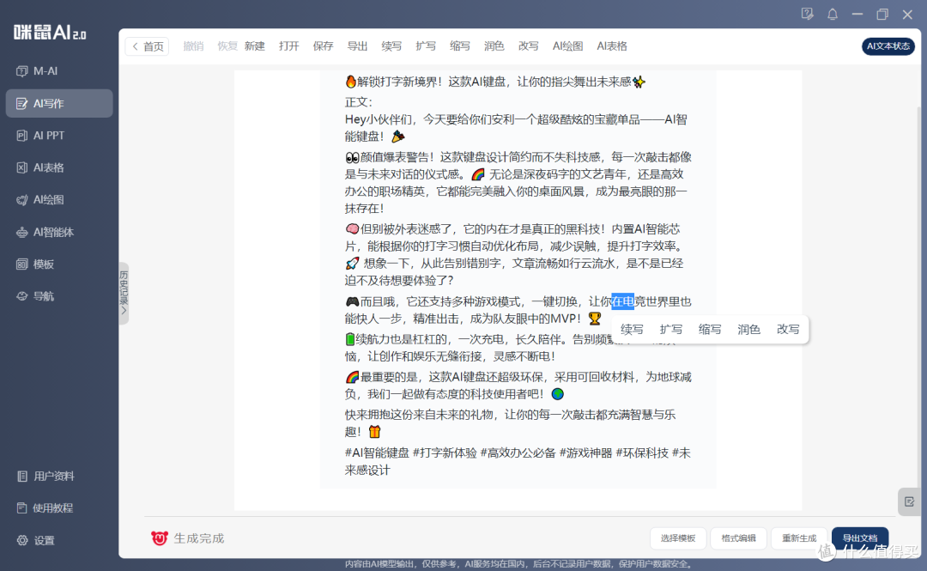Viewport: 927px width, 571px height.
Task: Restore down the 咪鼠AI window
Action: [882, 15]
